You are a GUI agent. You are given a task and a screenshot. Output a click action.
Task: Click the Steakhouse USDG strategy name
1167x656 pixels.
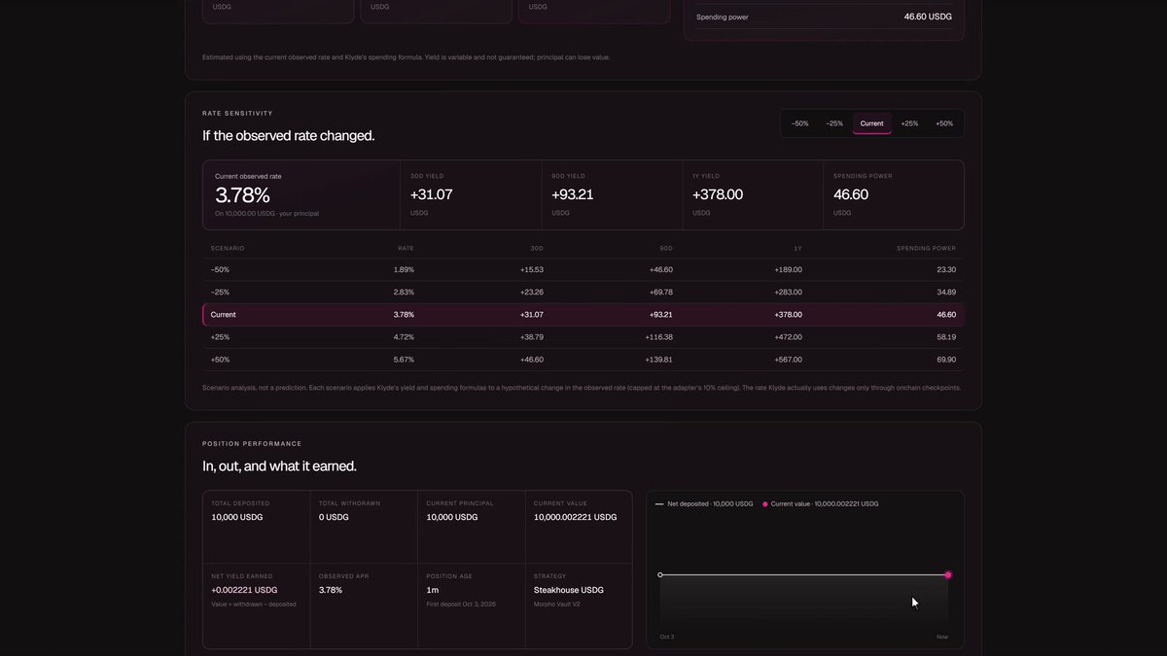[569, 590]
